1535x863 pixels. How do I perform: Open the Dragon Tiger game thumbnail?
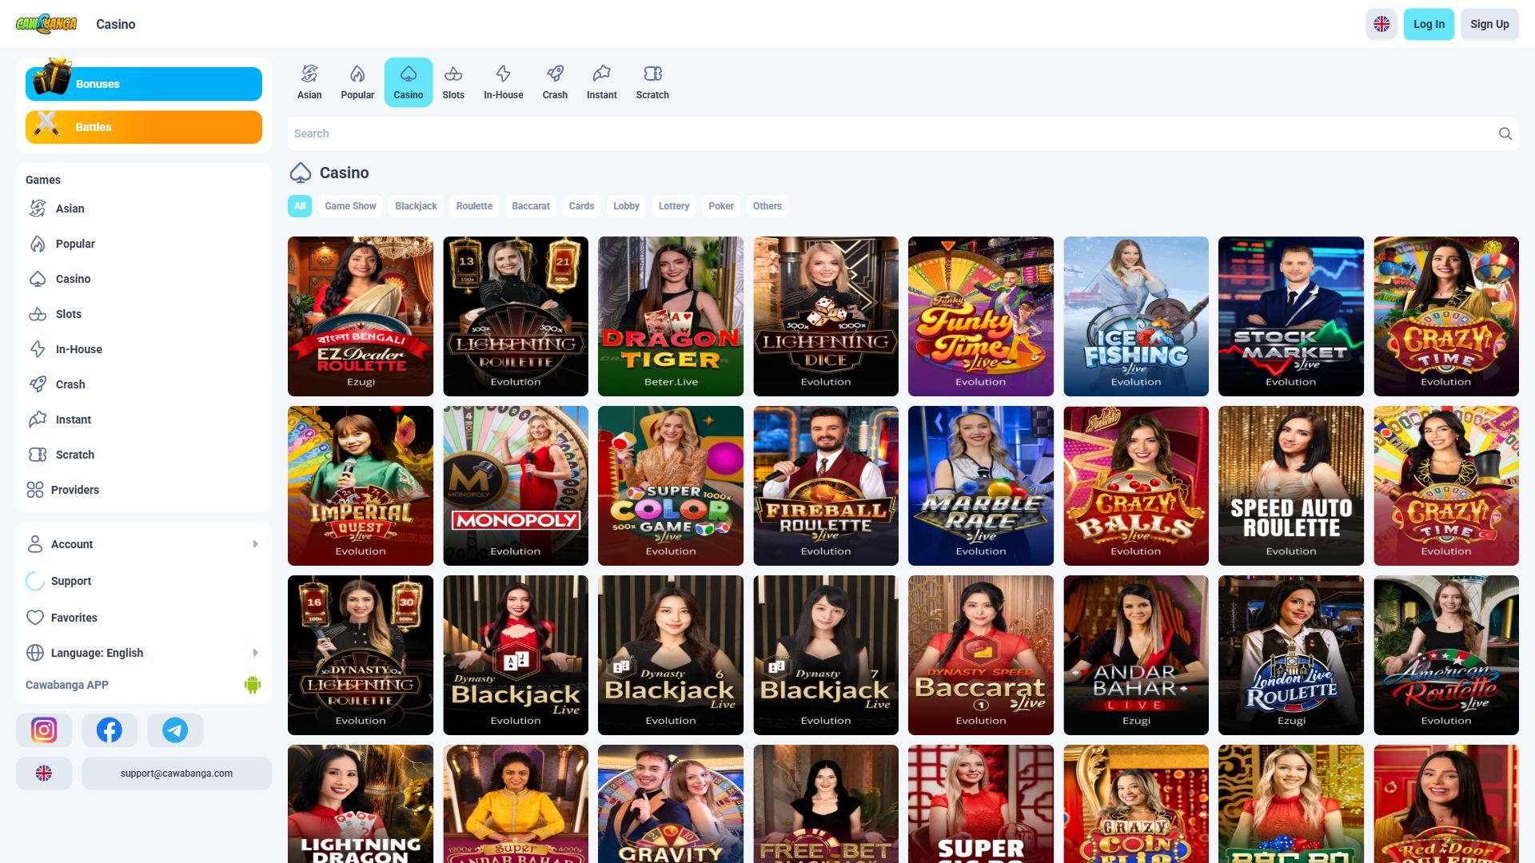click(x=671, y=316)
